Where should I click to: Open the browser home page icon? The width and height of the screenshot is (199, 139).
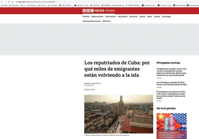coord(12,2)
